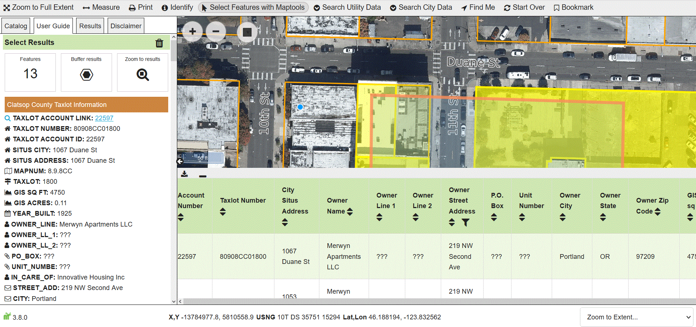Click the Find Me tool
The width and height of the screenshot is (696, 327).
[478, 7]
